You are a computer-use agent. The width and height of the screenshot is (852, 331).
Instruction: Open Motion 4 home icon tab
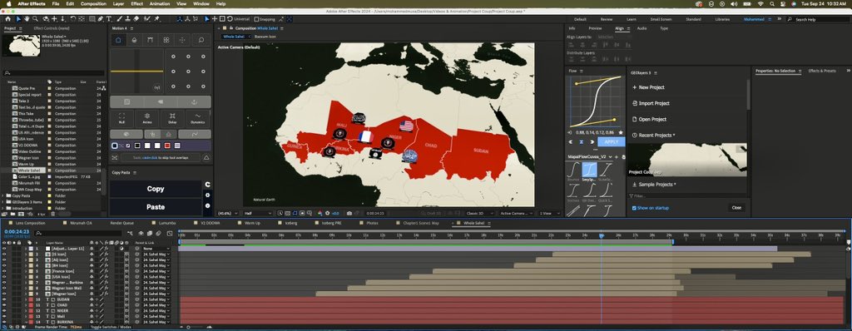(x=118, y=40)
